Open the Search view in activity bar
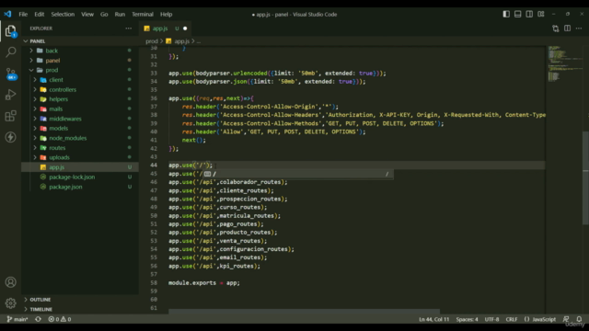This screenshot has height=331, width=589. click(10, 51)
